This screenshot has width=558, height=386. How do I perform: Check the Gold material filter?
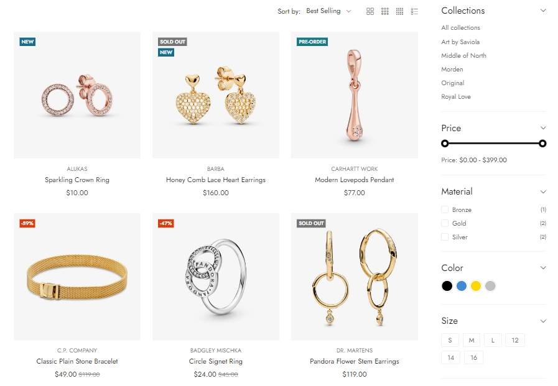pos(445,224)
